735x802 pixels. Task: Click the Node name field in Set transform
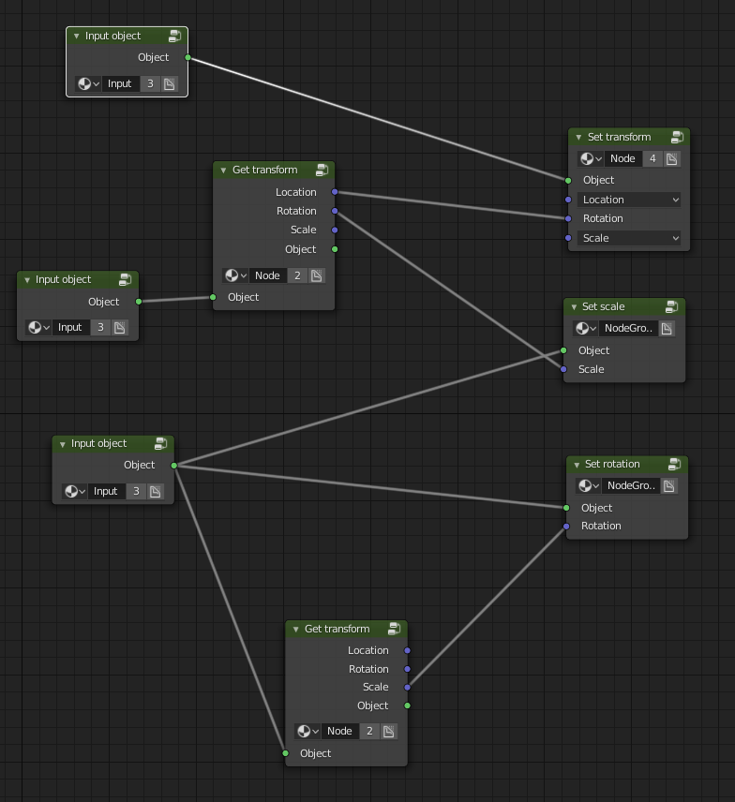pos(623,159)
